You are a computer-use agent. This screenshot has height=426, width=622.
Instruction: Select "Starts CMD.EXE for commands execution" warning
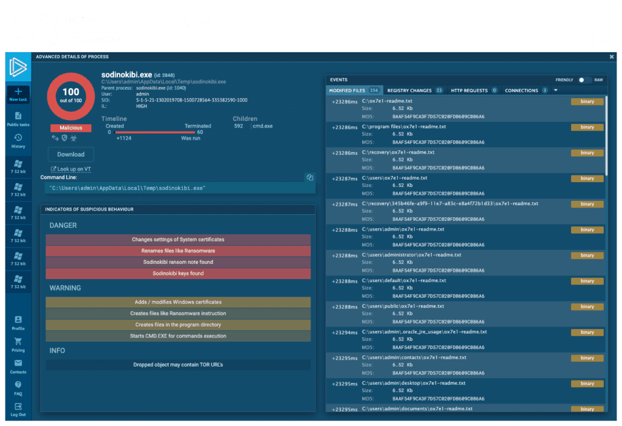click(178, 336)
